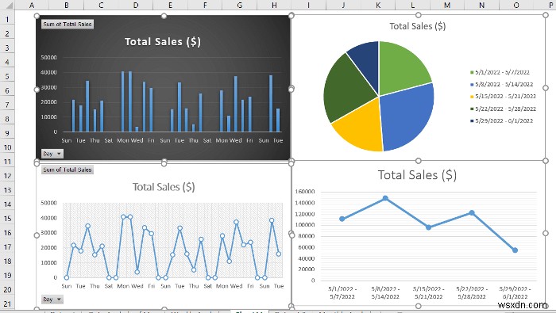Select the weekly line chart's Total Sales ($) title

point(417,175)
